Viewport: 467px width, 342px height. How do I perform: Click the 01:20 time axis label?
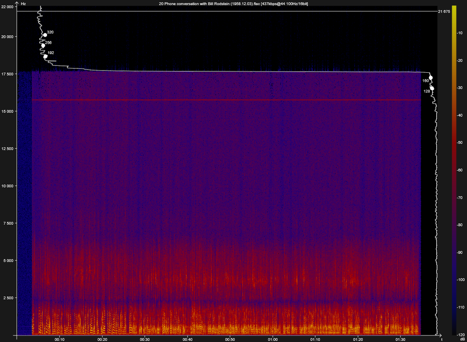(358, 339)
